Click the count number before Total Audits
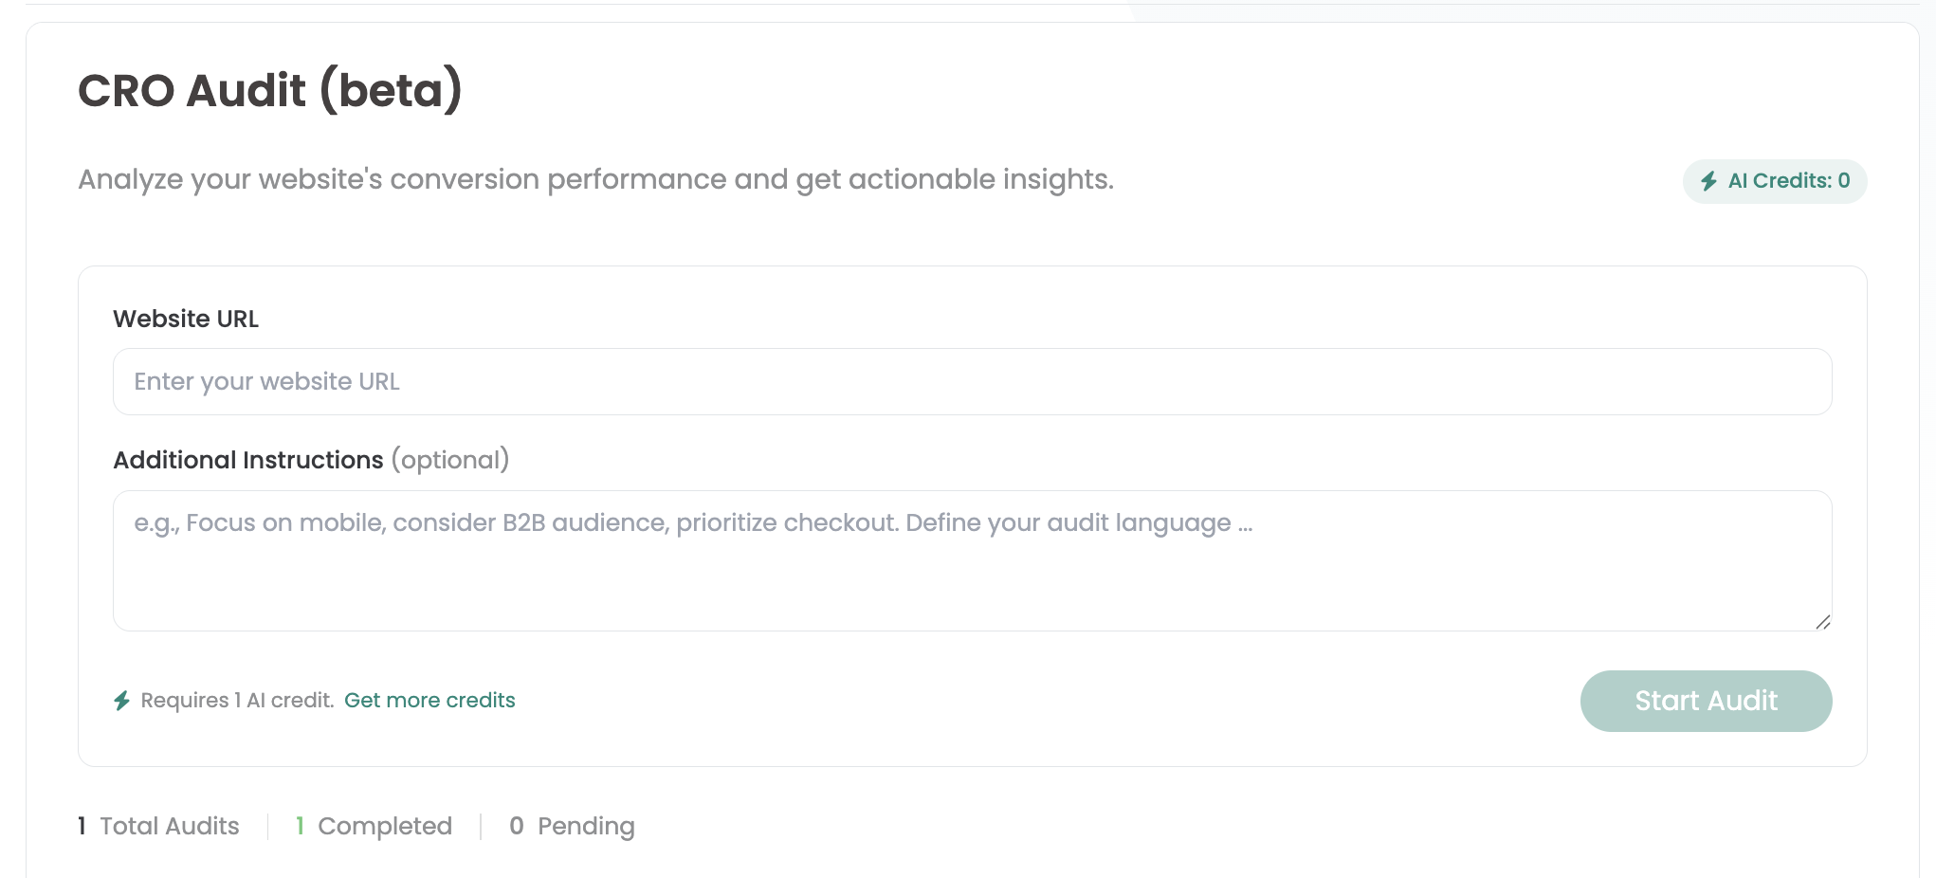The height and width of the screenshot is (878, 1936). [82, 827]
